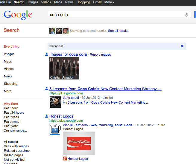Filter by Videos in left sidebar

[9, 69]
